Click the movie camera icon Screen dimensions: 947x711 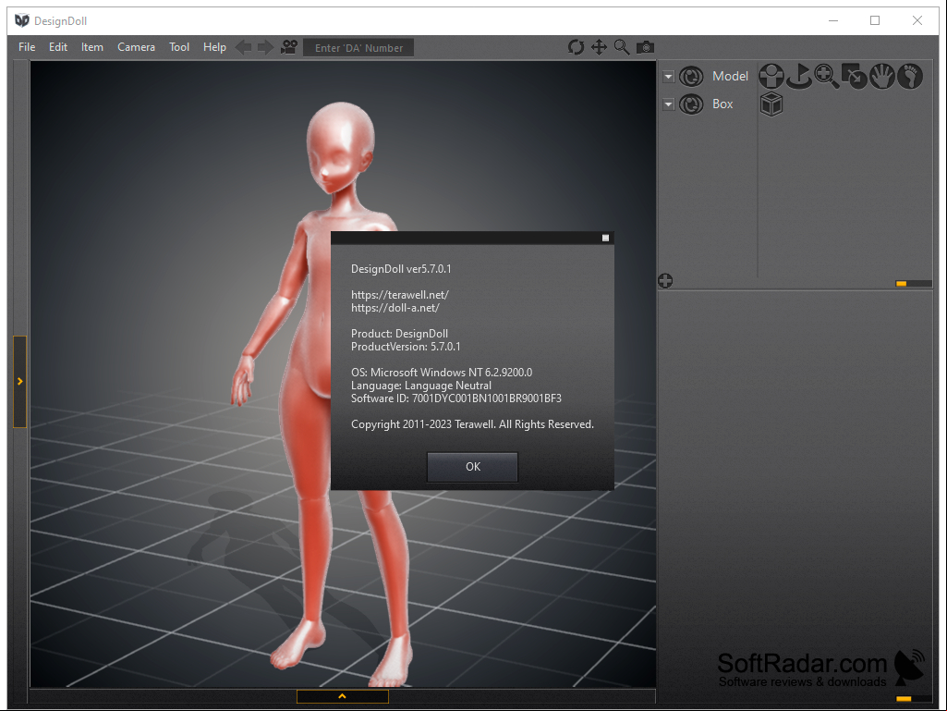[289, 46]
